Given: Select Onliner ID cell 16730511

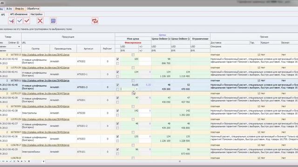Looking at the screenshot, I should 15,80.
